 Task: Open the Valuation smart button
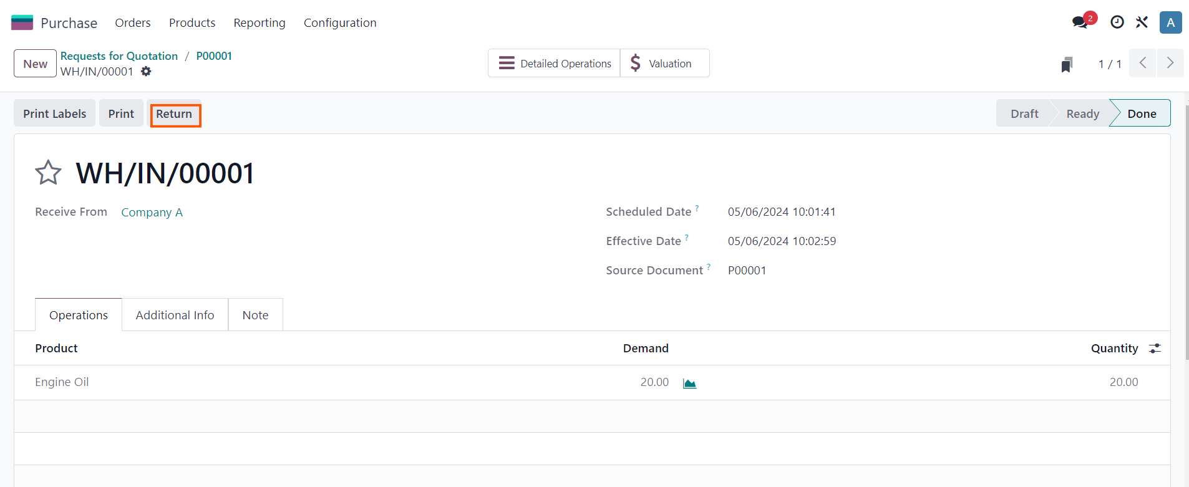click(x=664, y=63)
